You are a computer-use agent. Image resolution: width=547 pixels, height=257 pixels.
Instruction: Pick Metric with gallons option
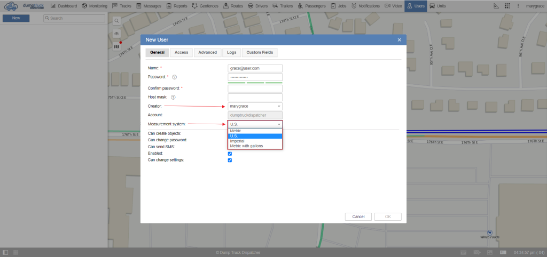[x=246, y=146]
